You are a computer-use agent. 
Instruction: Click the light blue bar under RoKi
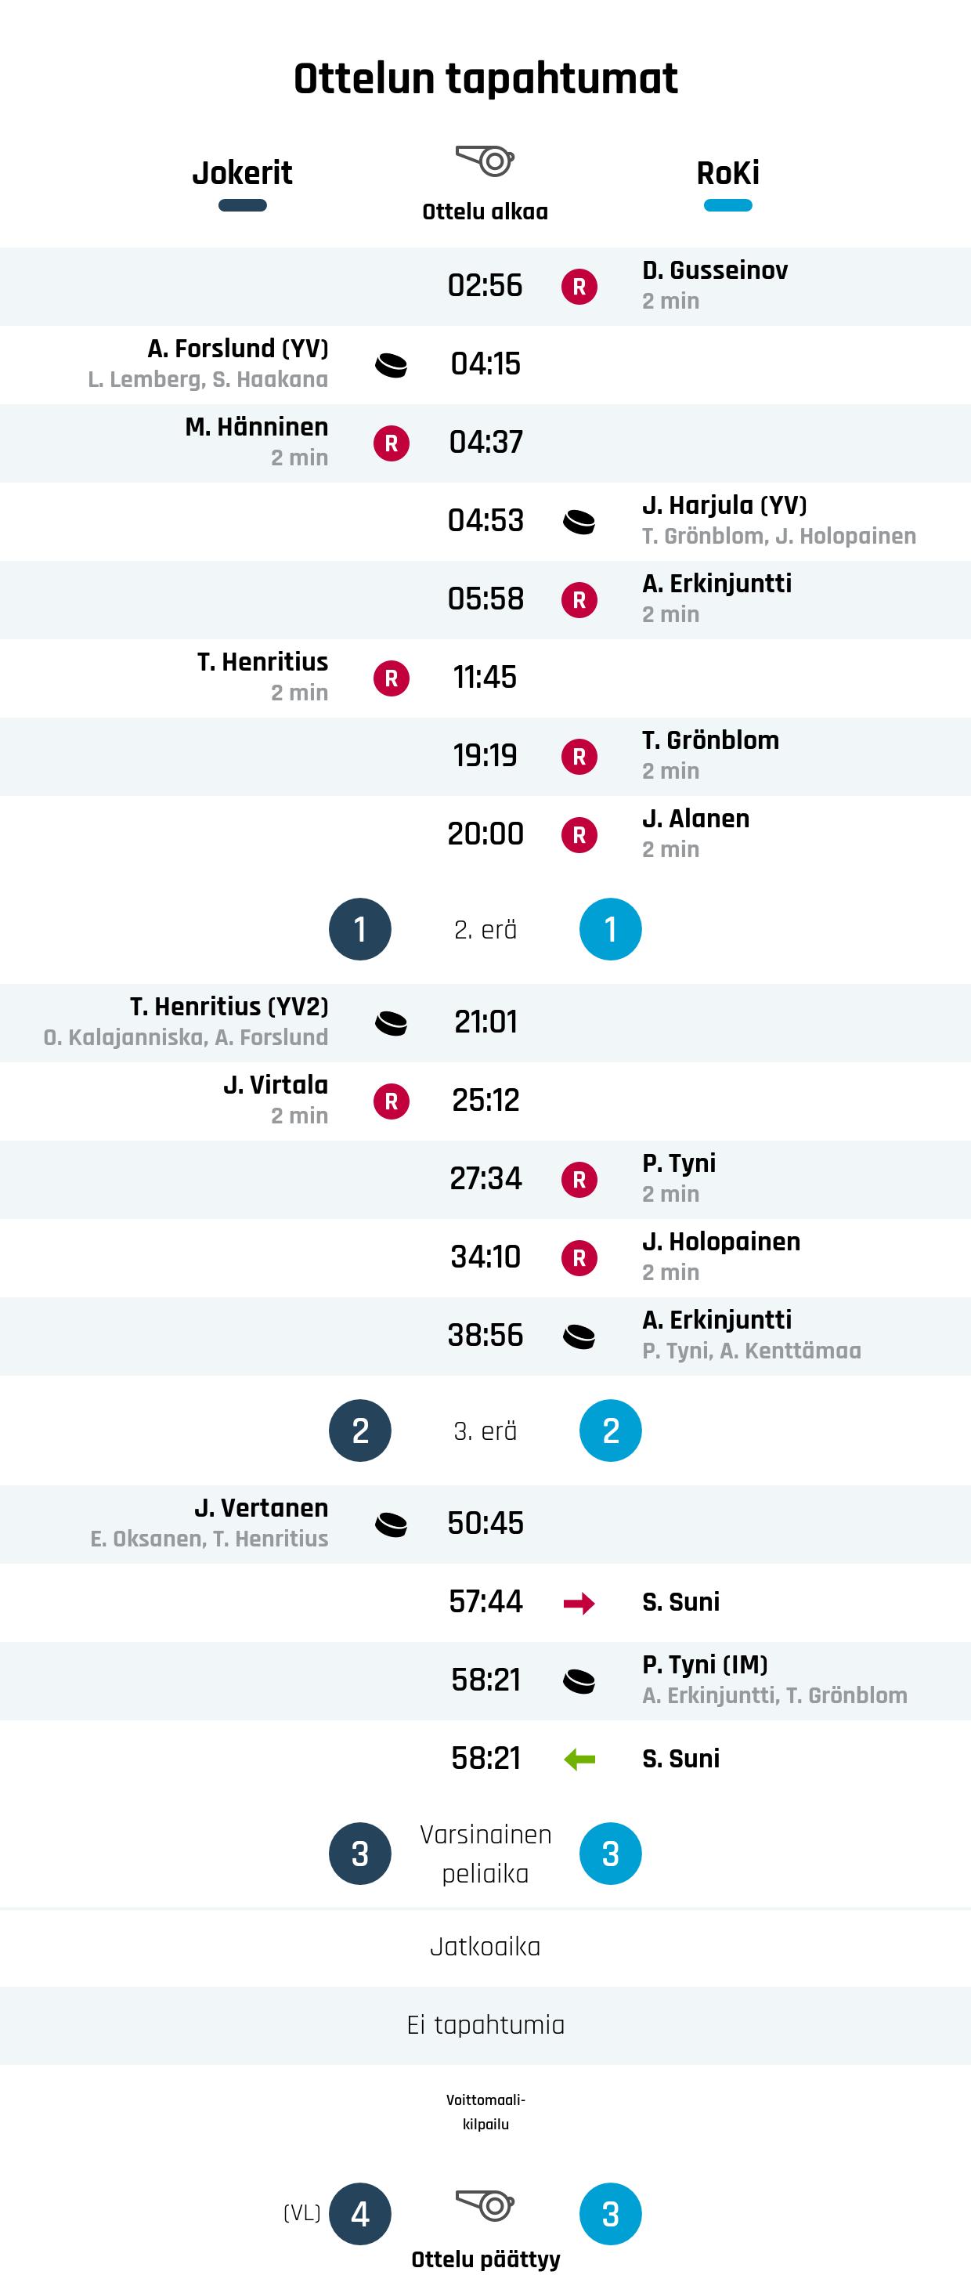pos(727,206)
